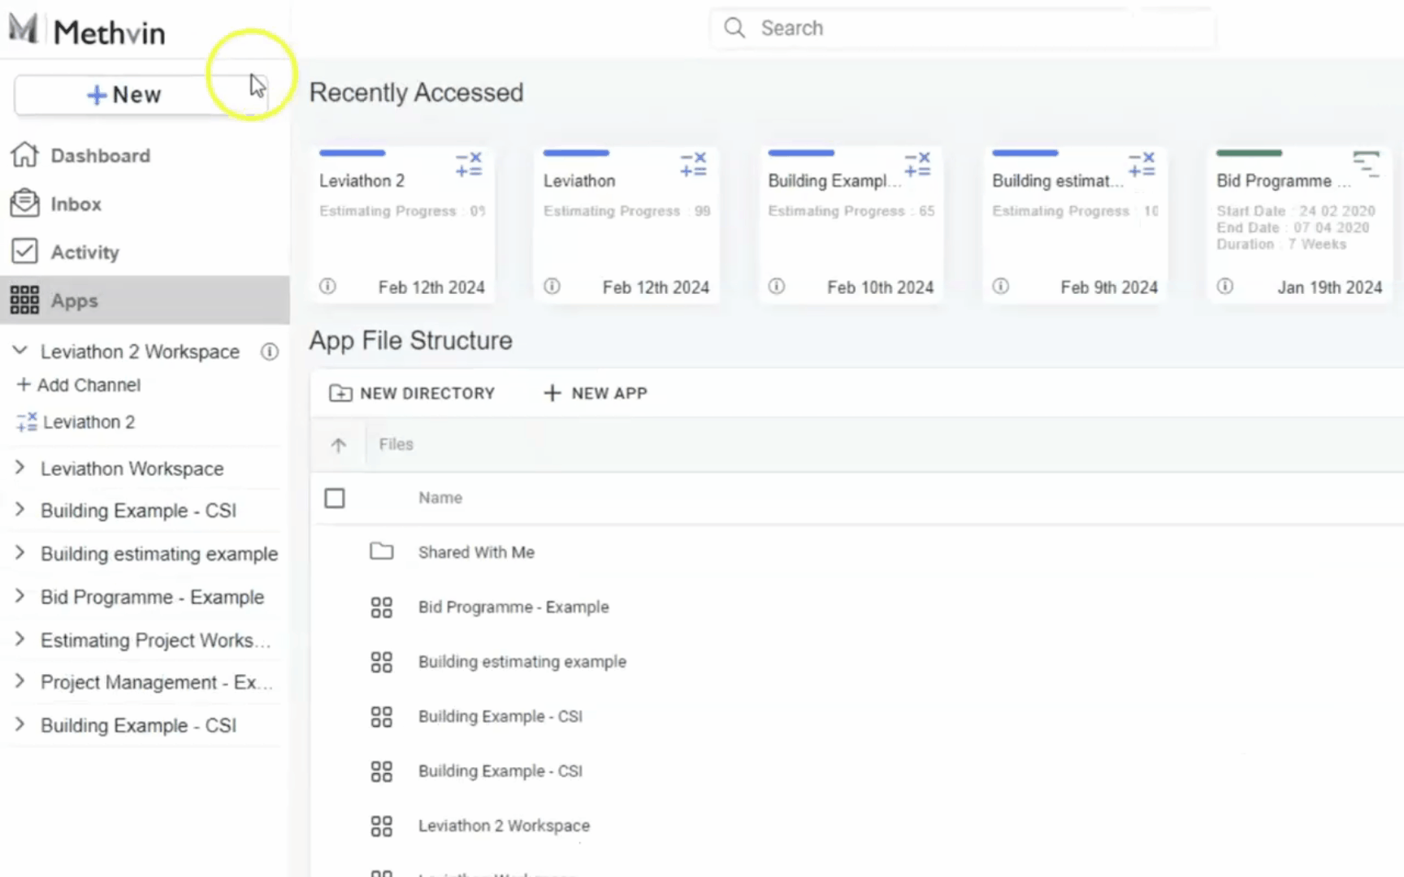Click info icon on Building estimat... card
This screenshot has width=1404, height=877.
1001,286
